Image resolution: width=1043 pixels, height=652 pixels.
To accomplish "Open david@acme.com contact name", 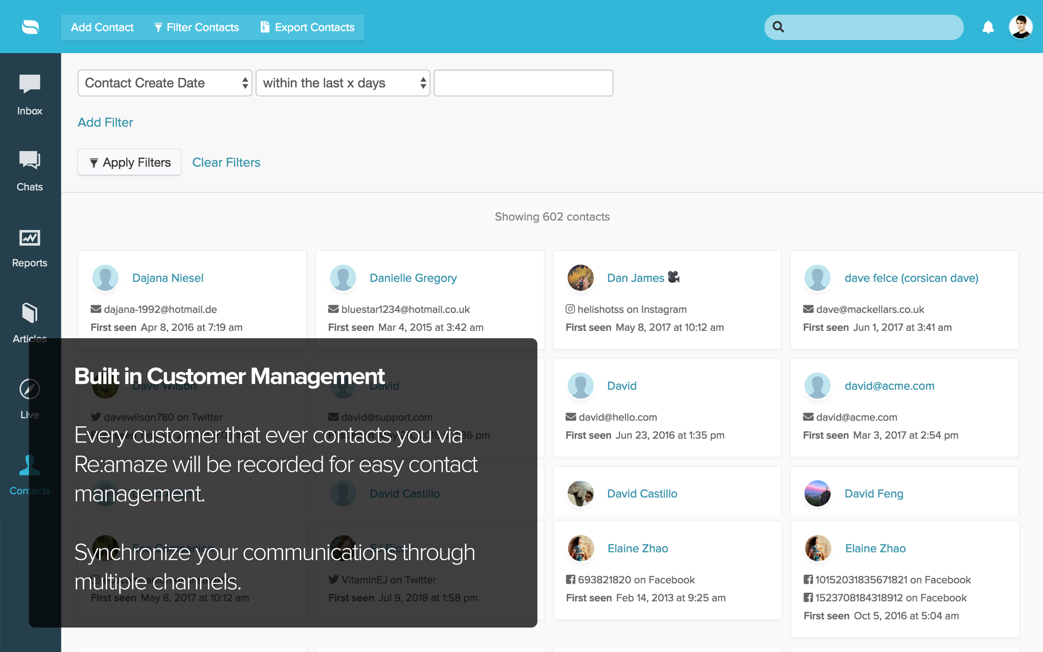I will coord(889,386).
